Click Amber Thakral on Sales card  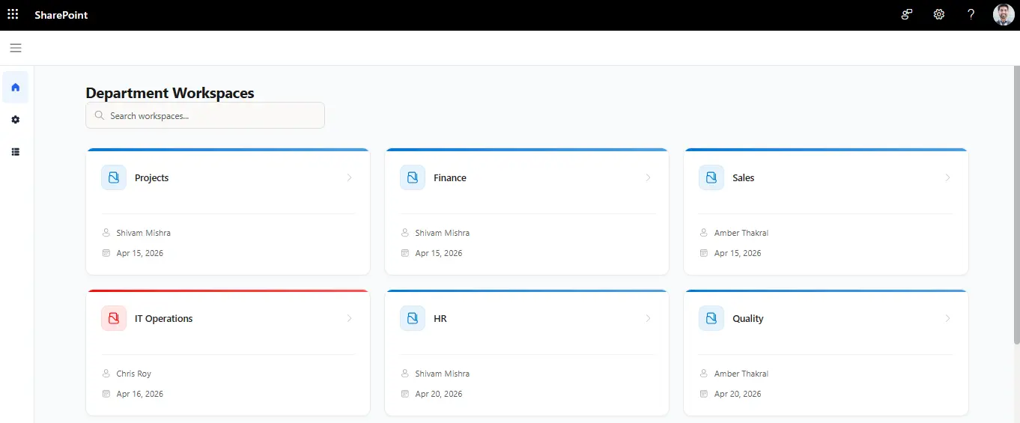coord(741,233)
